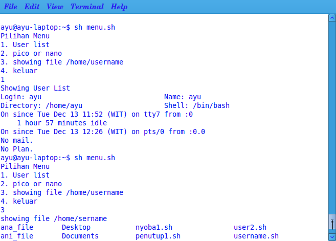Click the first 'sh menu.sh' command line
The height and width of the screenshot is (241, 336).
(x=58, y=28)
